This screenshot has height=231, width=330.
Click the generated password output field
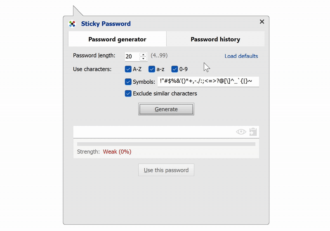point(153,132)
